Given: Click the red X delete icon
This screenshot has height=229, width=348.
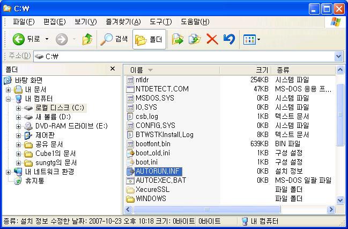Looking at the screenshot, I should click(x=212, y=39).
